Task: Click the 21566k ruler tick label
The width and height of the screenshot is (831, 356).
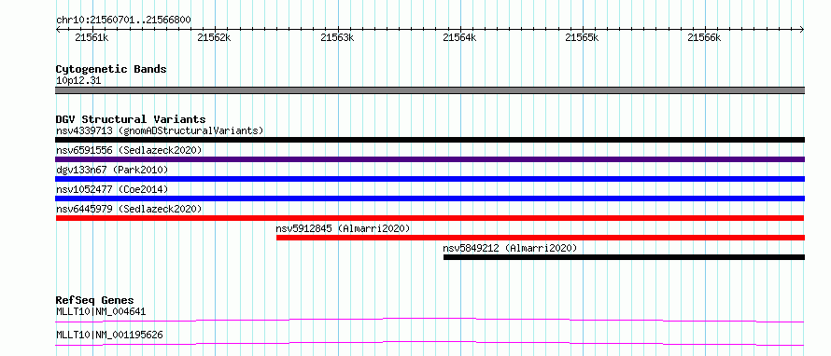Action: pos(704,37)
